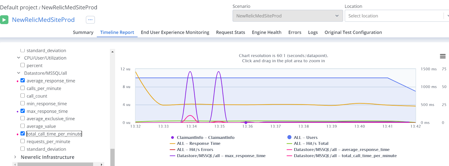This screenshot has height=166, width=449.
Task: Toggle the ALL – Hit/s Total legend entry
Action: (x=308, y=143)
